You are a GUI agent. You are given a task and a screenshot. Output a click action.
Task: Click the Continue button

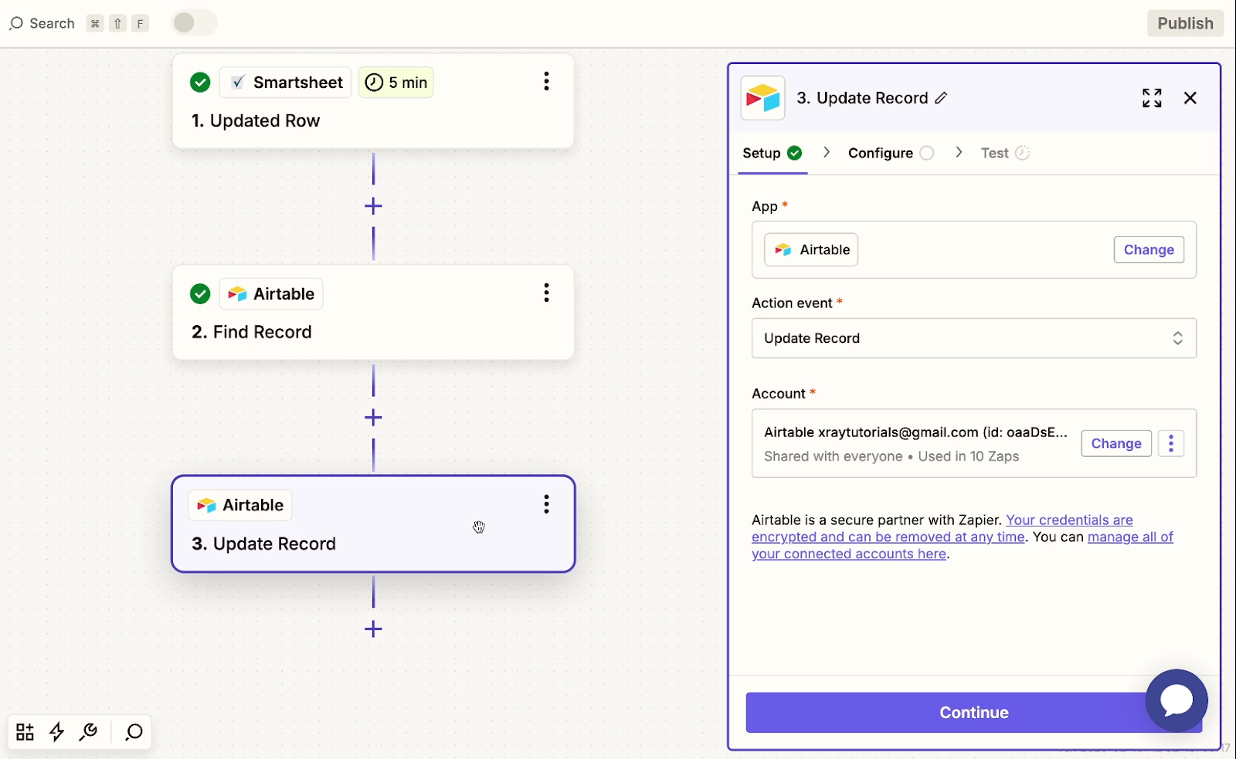tap(974, 713)
